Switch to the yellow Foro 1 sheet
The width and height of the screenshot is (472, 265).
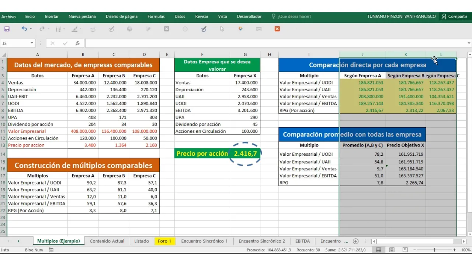tap(164, 241)
